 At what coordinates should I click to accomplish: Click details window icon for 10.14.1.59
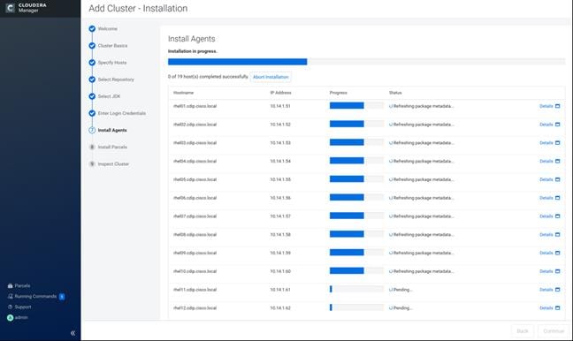[x=557, y=253]
